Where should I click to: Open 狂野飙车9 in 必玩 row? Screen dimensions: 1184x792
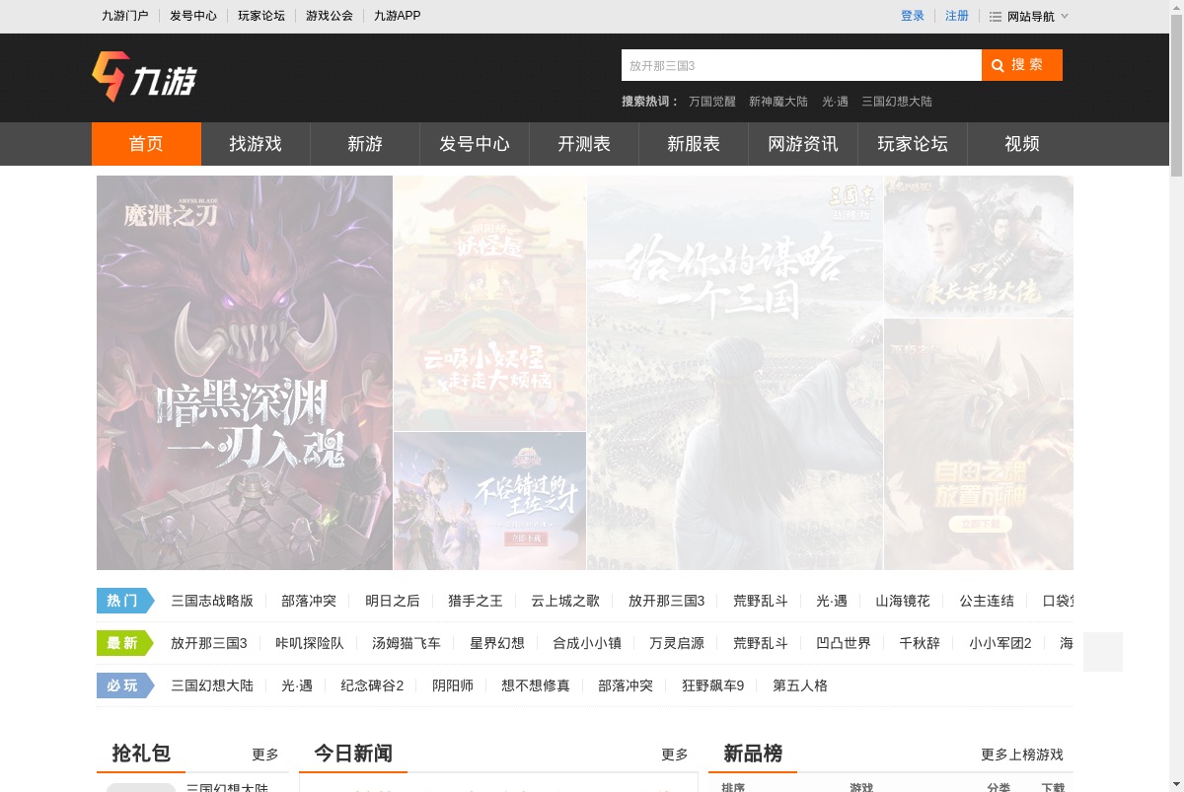tap(713, 685)
